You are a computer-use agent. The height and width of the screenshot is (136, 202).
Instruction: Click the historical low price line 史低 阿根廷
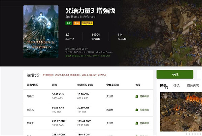point(88,56)
